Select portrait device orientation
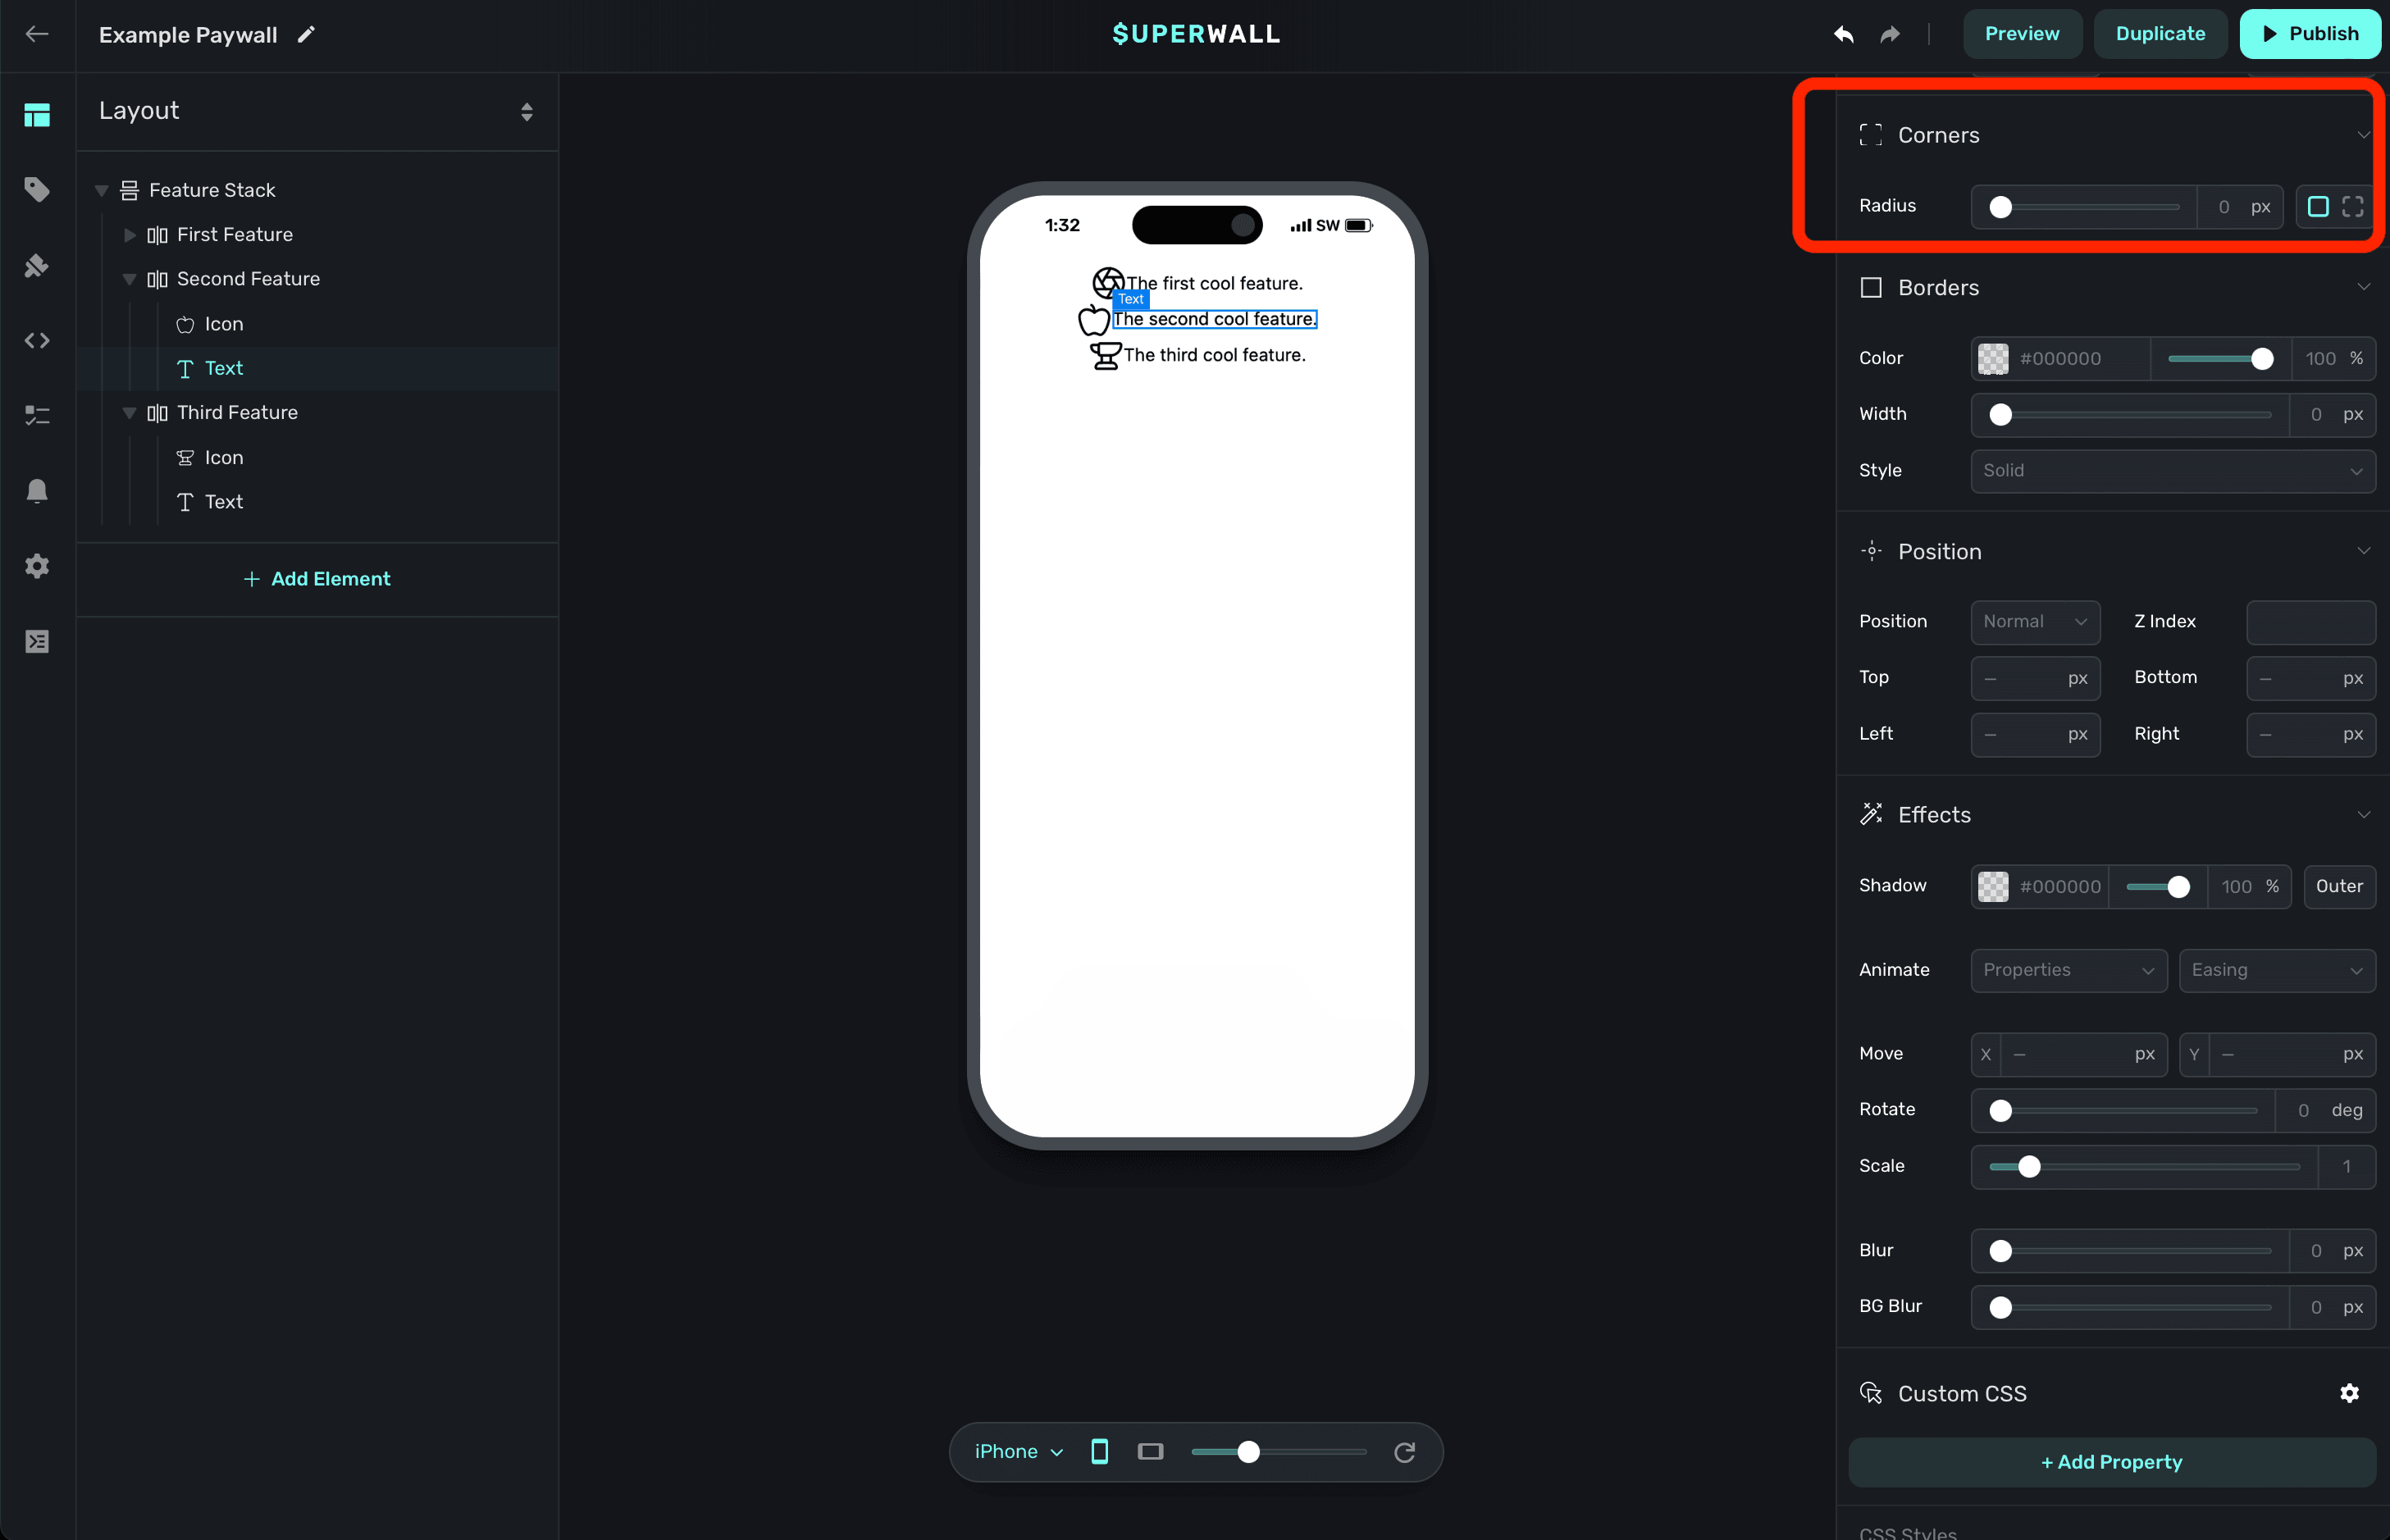This screenshot has height=1540, width=2390. [1099, 1451]
